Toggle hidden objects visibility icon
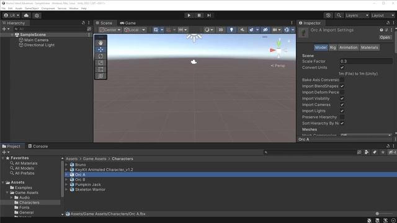The image size is (397, 223). [x=265, y=30]
